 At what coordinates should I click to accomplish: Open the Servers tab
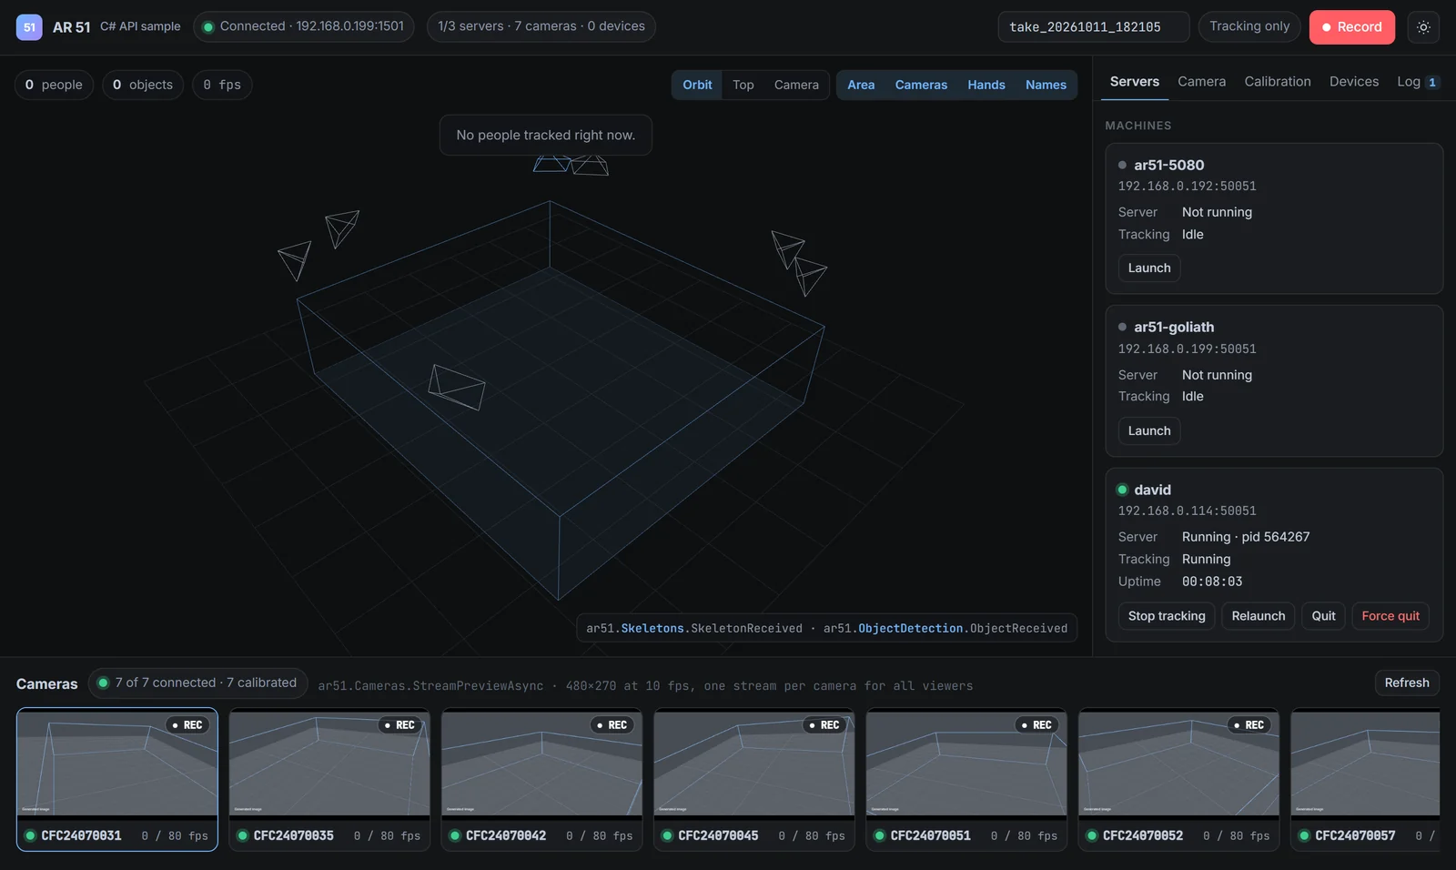pos(1135,82)
